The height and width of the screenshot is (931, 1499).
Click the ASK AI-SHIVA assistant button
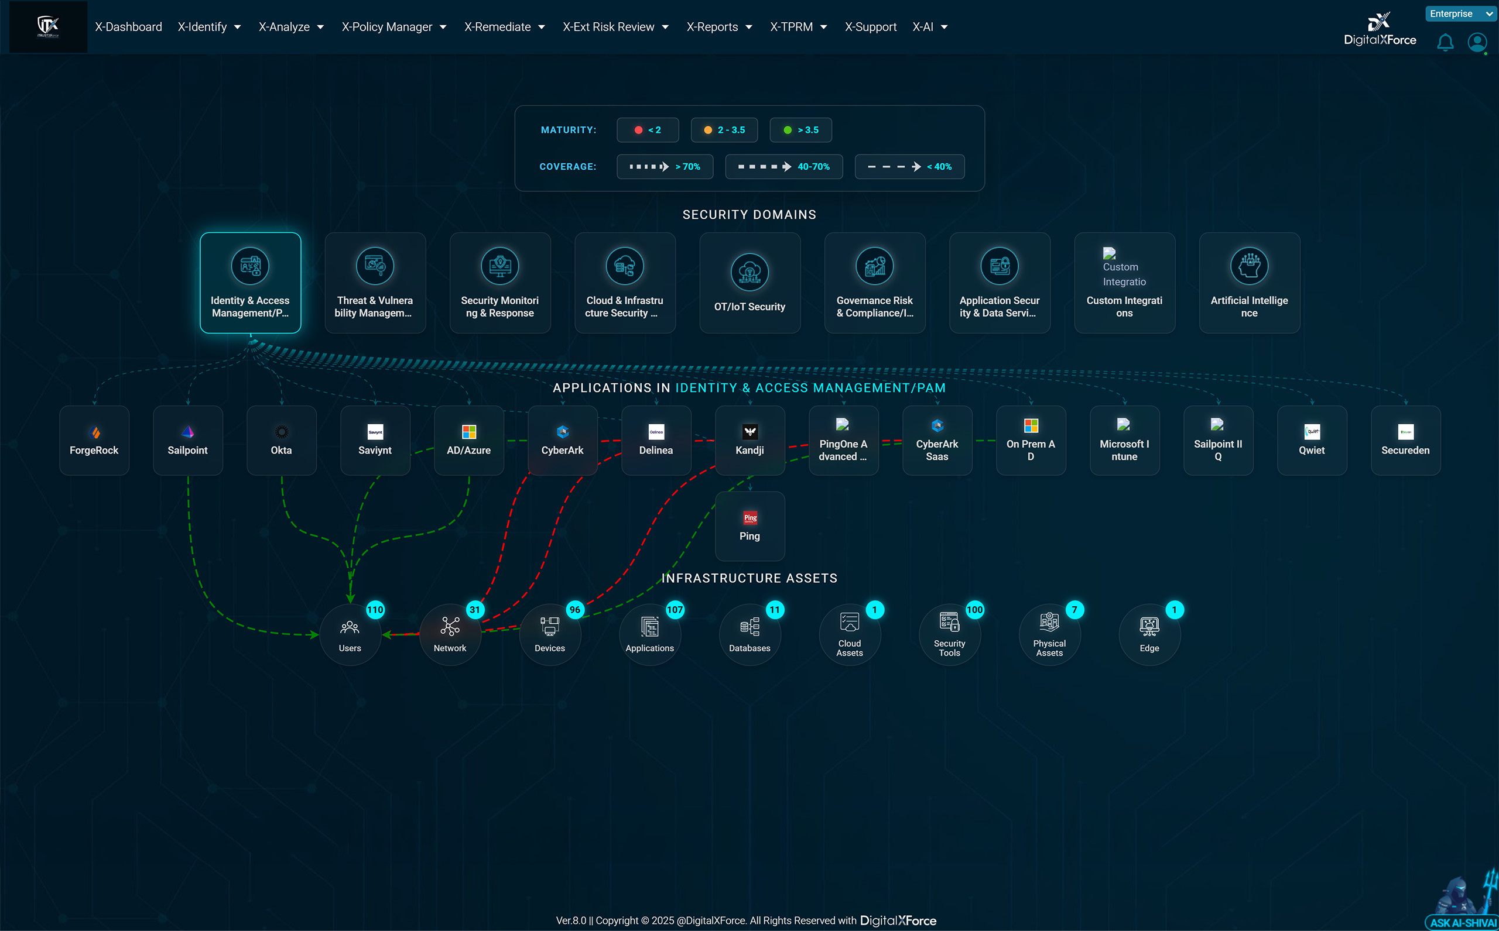(1463, 922)
